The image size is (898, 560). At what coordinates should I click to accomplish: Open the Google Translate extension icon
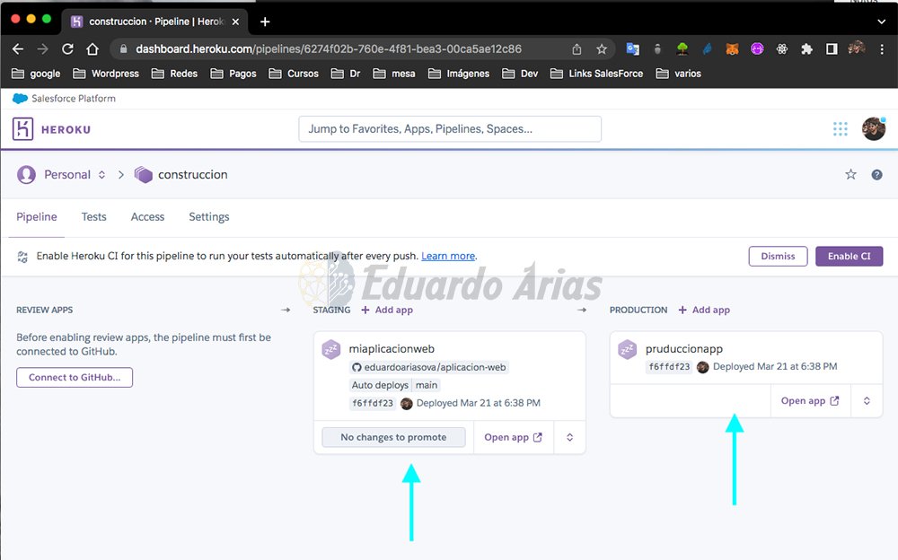(x=633, y=49)
